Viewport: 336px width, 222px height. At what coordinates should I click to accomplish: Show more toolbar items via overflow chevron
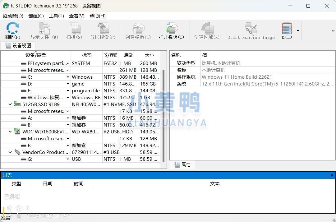333,31
